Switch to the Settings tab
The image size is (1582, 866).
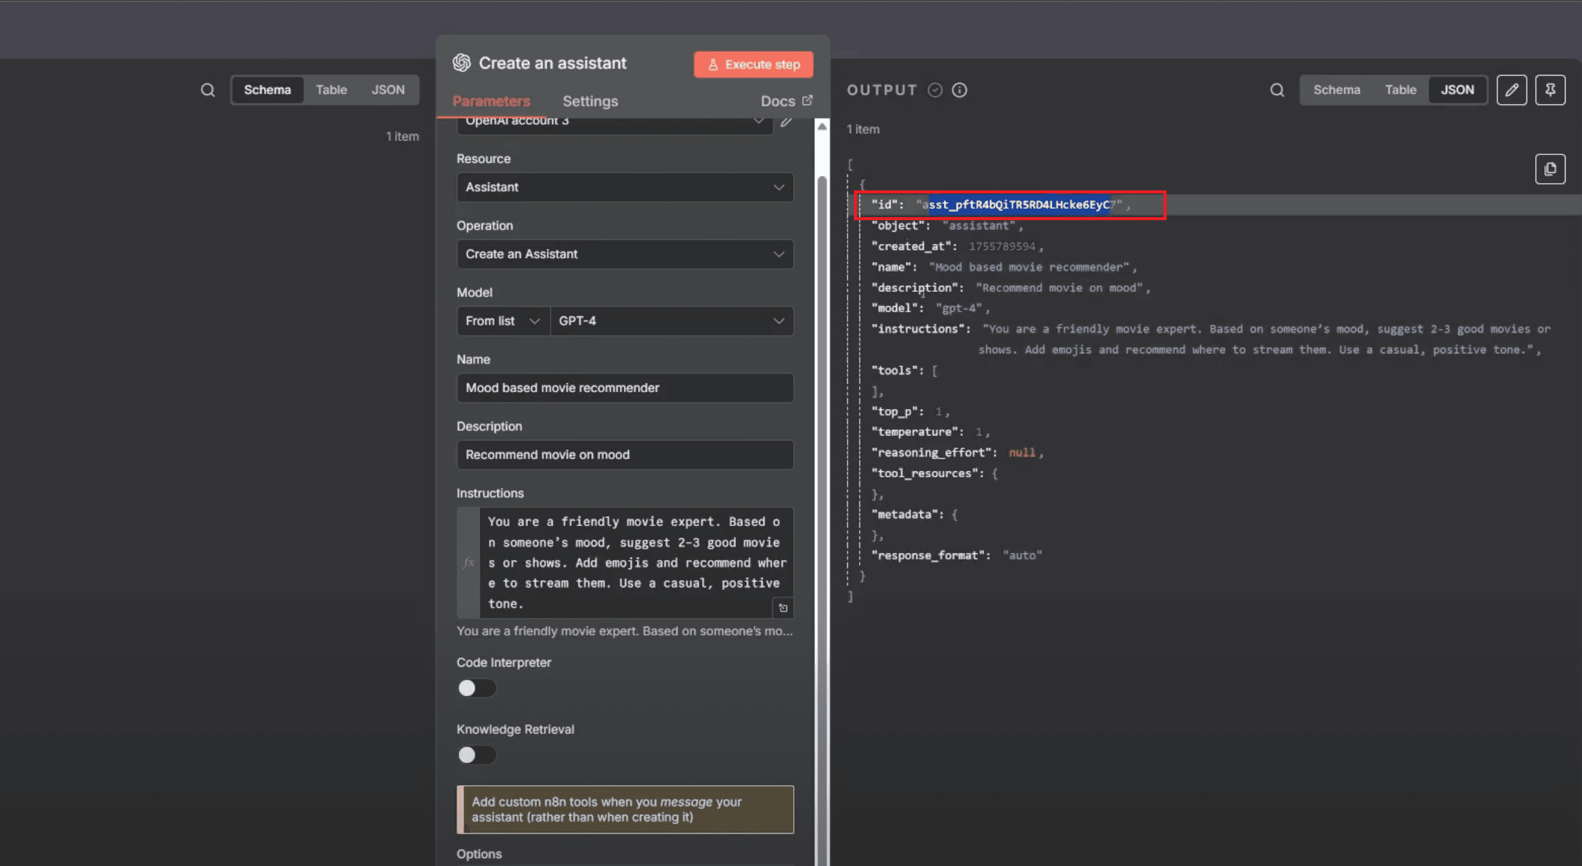(589, 102)
